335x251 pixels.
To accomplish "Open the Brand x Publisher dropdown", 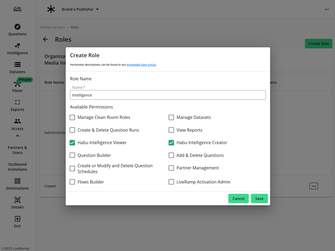I will [x=80, y=9].
